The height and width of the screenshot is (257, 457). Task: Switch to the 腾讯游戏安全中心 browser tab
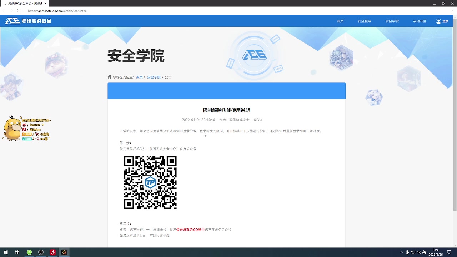[23, 3]
